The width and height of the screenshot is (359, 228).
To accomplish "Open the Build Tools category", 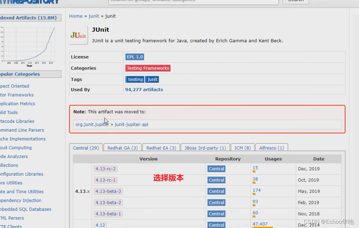I will [9, 113].
